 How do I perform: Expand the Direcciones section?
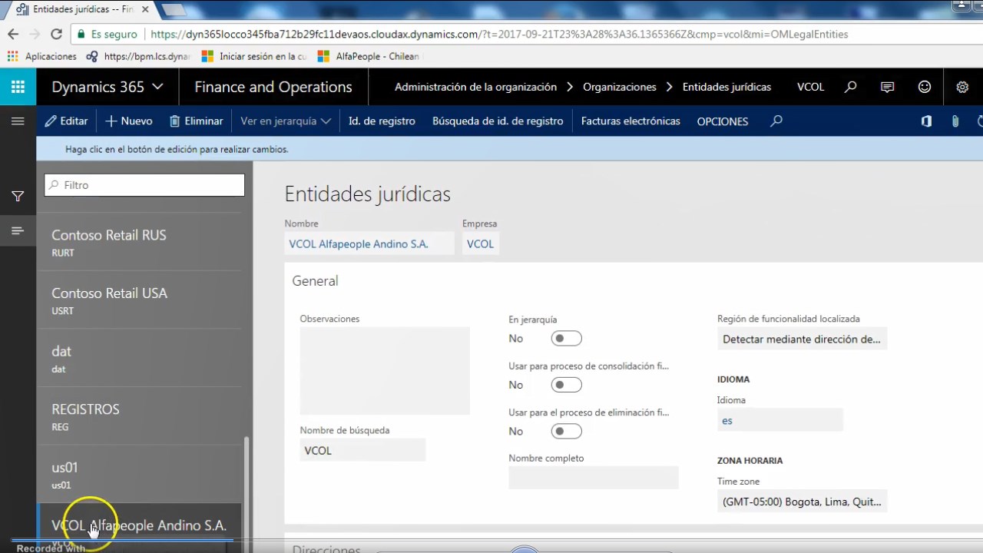326,548
